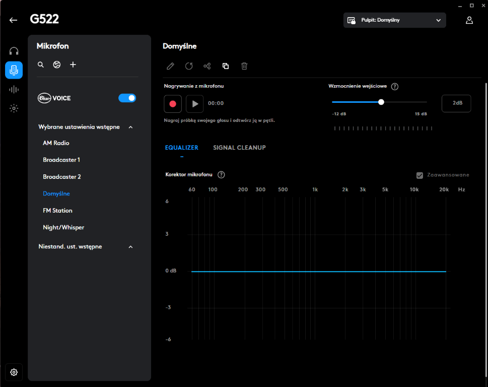The width and height of the screenshot is (488, 387).
Task: Select the headphones icon in the sidebar
Action: [x=14, y=50]
